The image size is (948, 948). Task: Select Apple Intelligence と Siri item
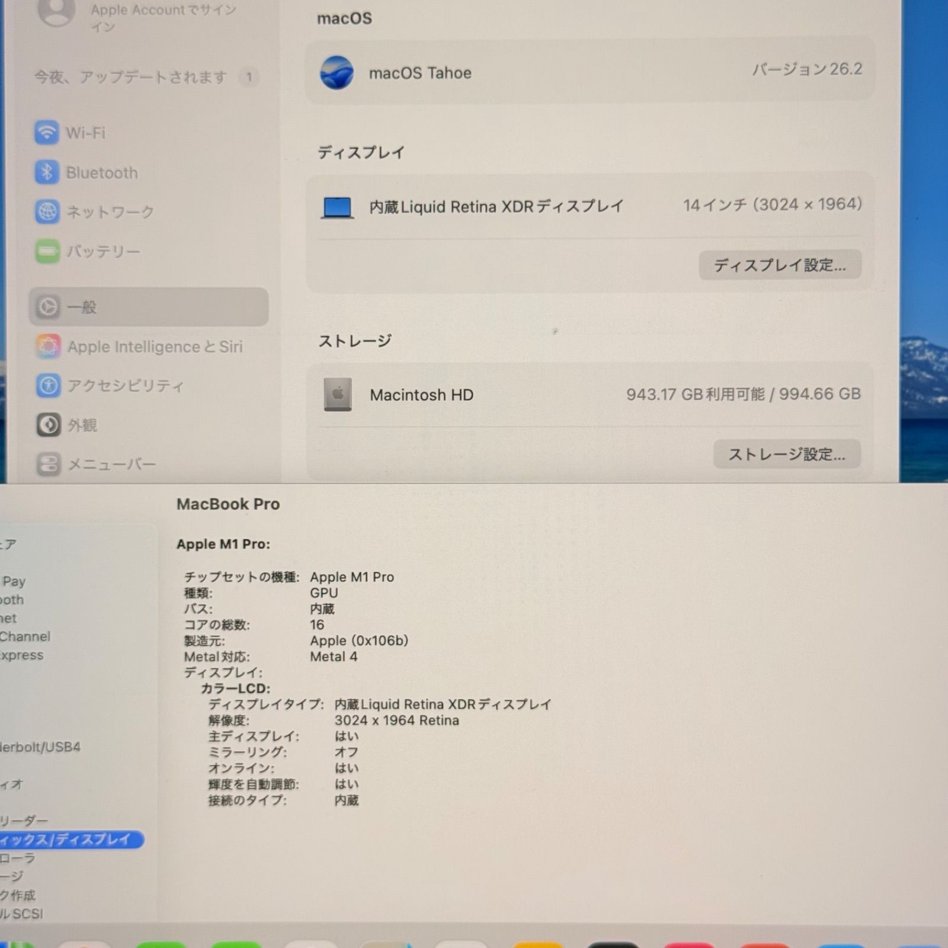pos(148,347)
